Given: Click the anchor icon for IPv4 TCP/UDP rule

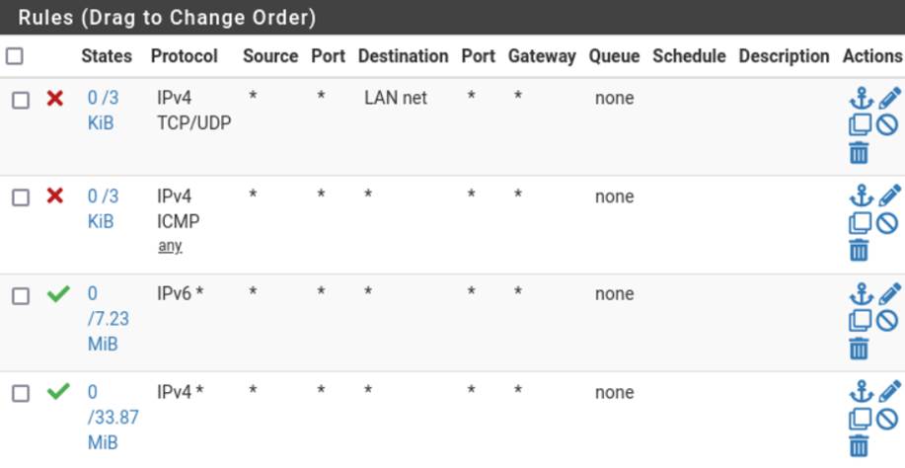Looking at the screenshot, I should [861, 99].
